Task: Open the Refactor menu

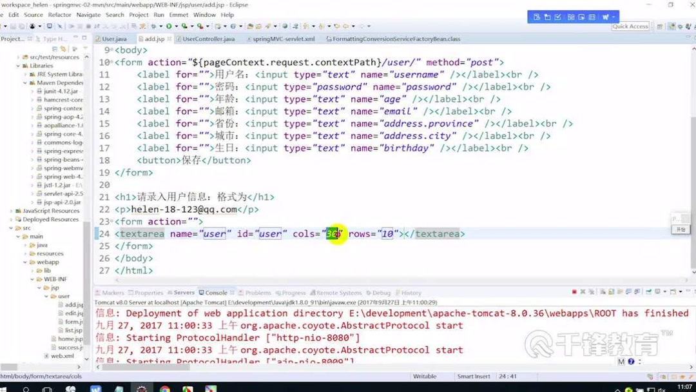Action: tap(61, 14)
